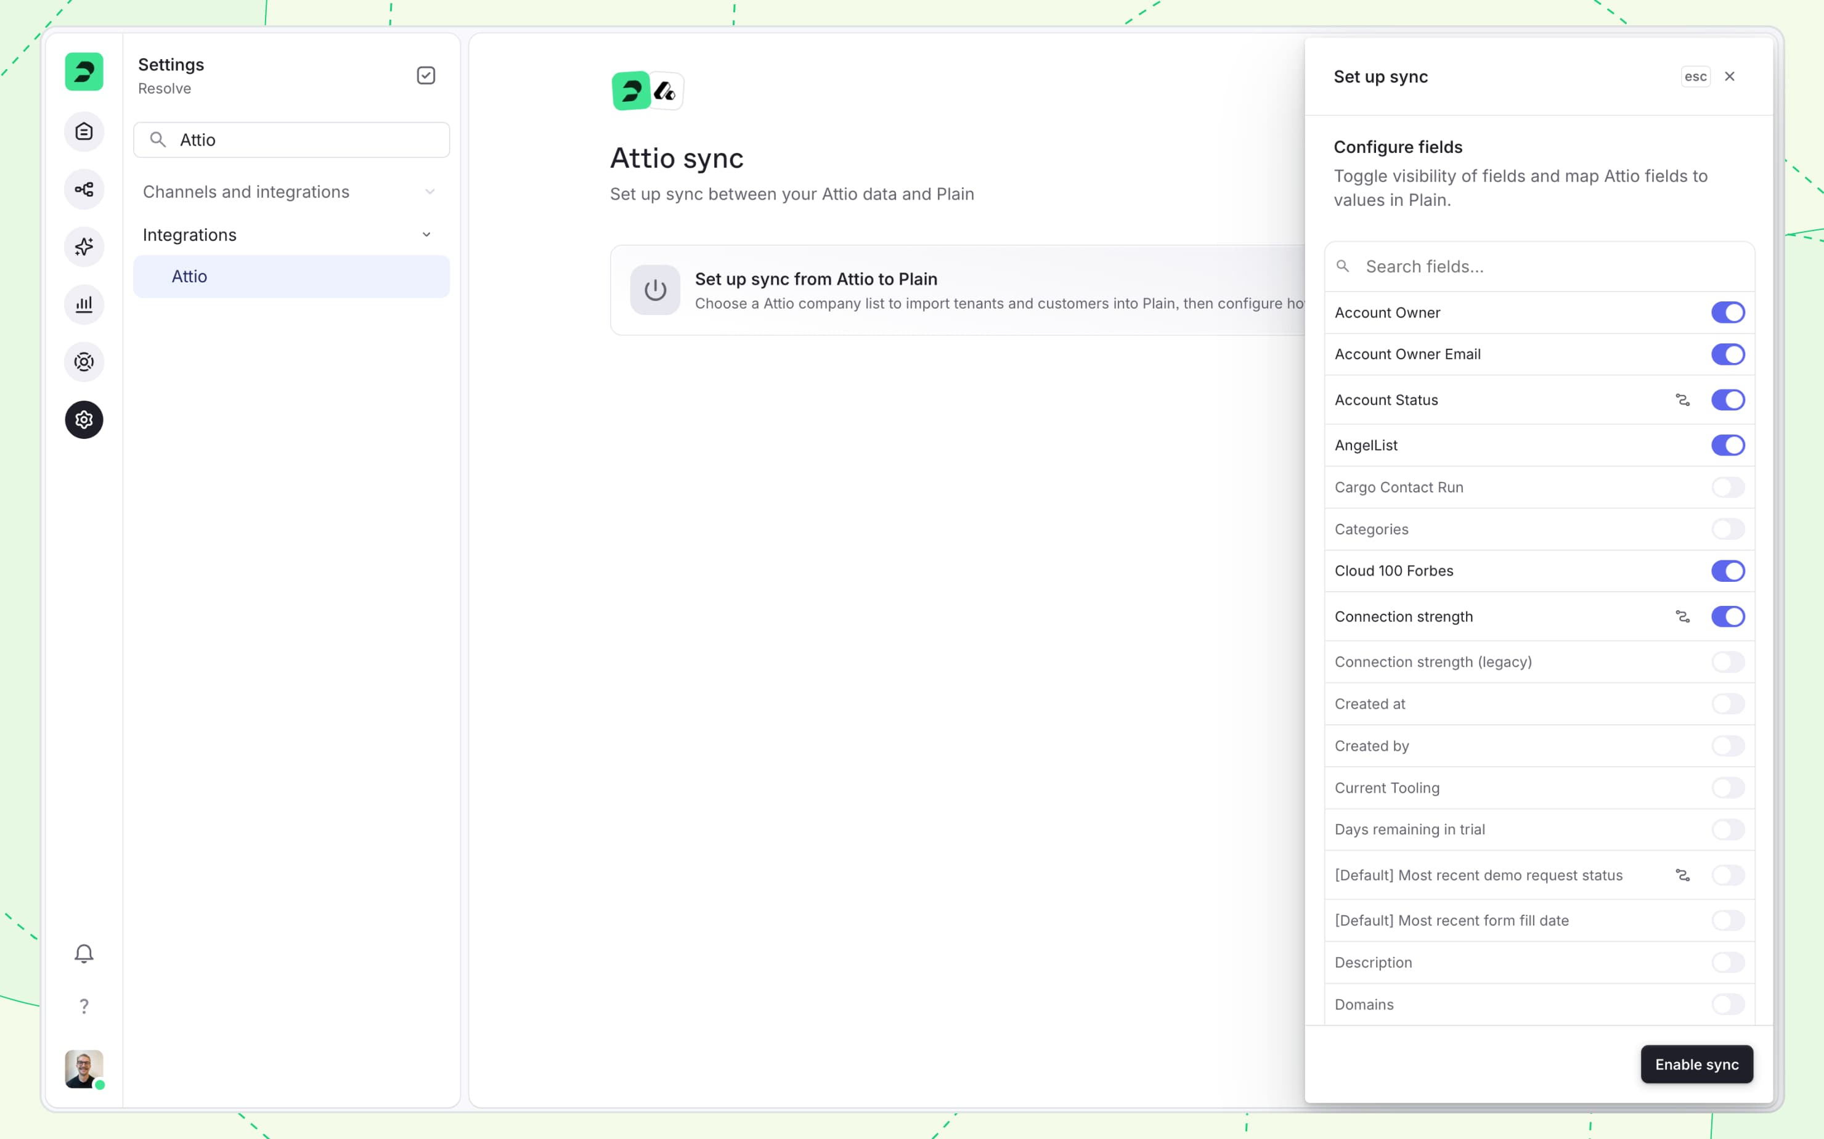Switch off Cloud 100 Forbes toggle
The height and width of the screenshot is (1139, 1824).
click(x=1728, y=571)
